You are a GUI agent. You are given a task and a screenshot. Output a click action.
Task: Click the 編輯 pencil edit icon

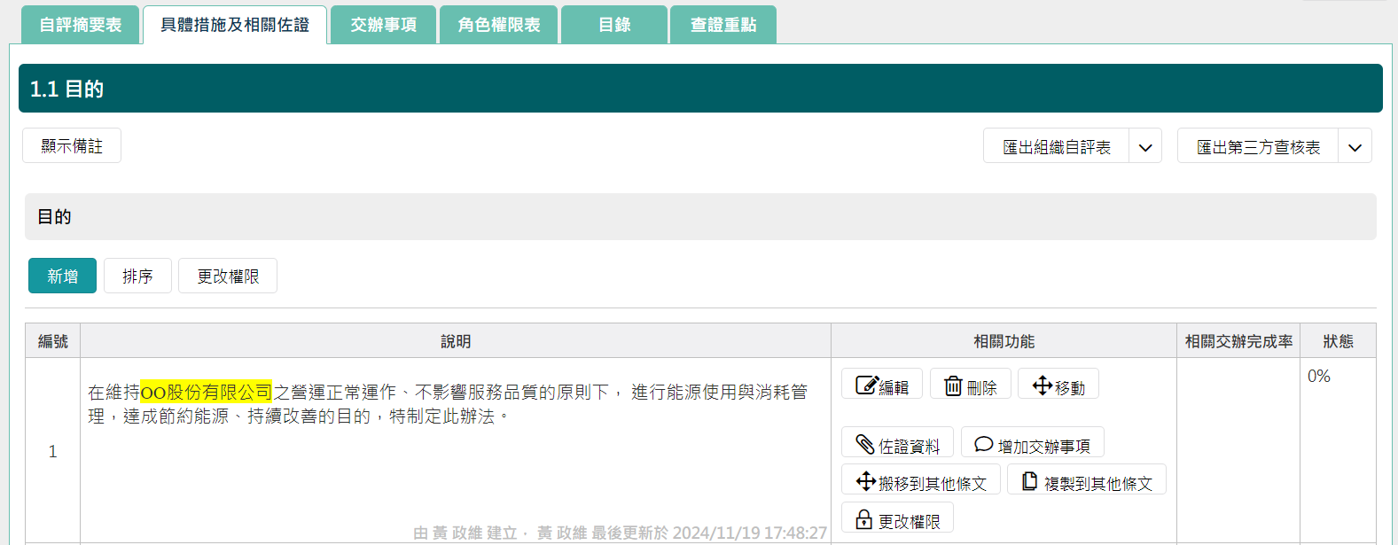click(x=866, y=385)
